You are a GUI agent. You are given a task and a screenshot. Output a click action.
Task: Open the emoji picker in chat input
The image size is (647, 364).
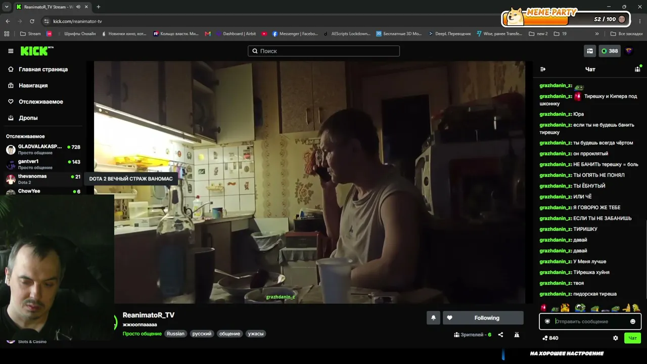click(633, 322)
